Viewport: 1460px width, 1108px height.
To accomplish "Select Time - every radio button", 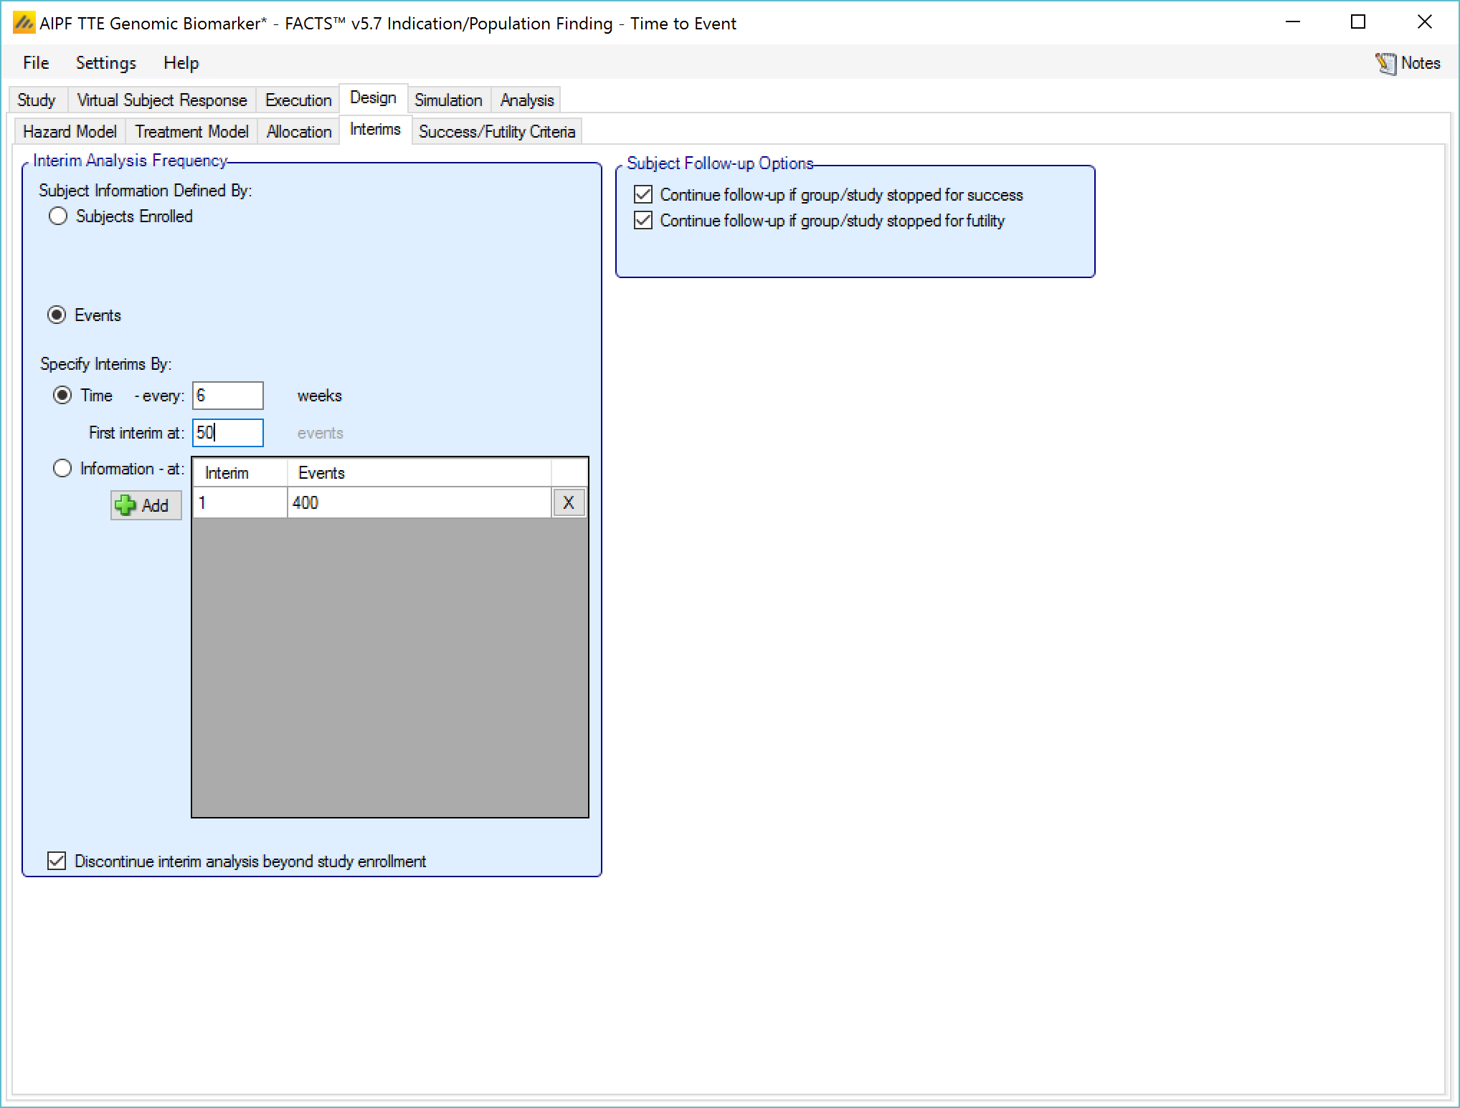I will click(x=63, y=396).
